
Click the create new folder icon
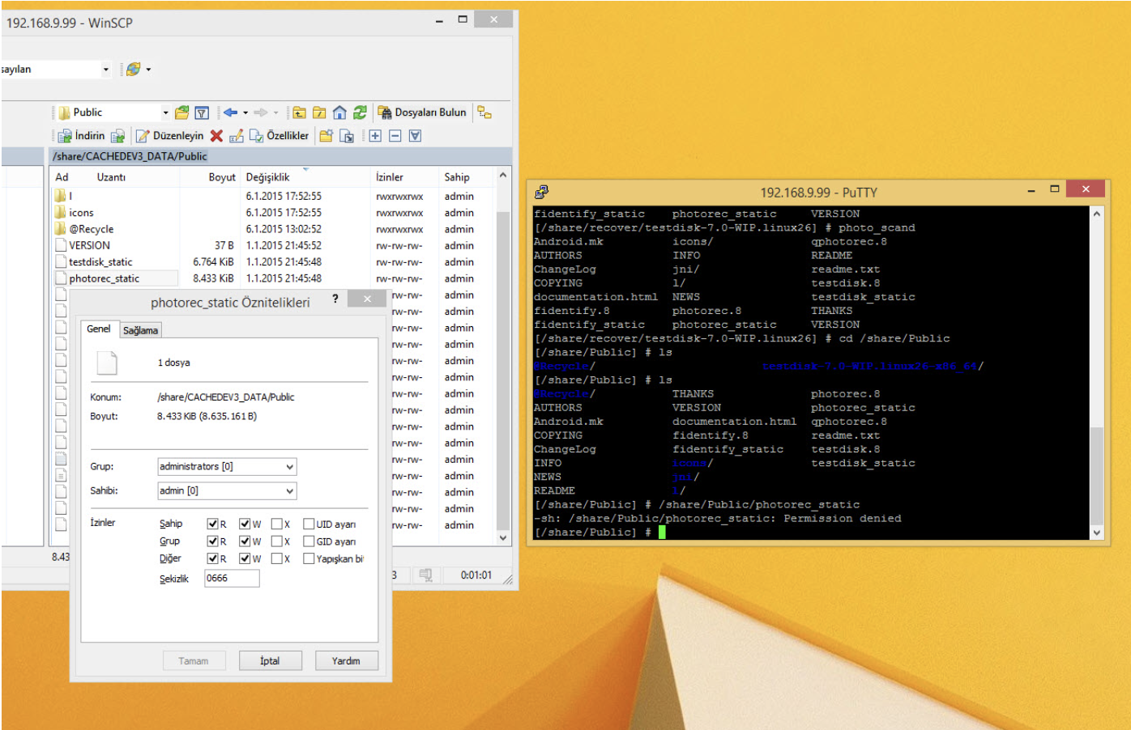326,136
